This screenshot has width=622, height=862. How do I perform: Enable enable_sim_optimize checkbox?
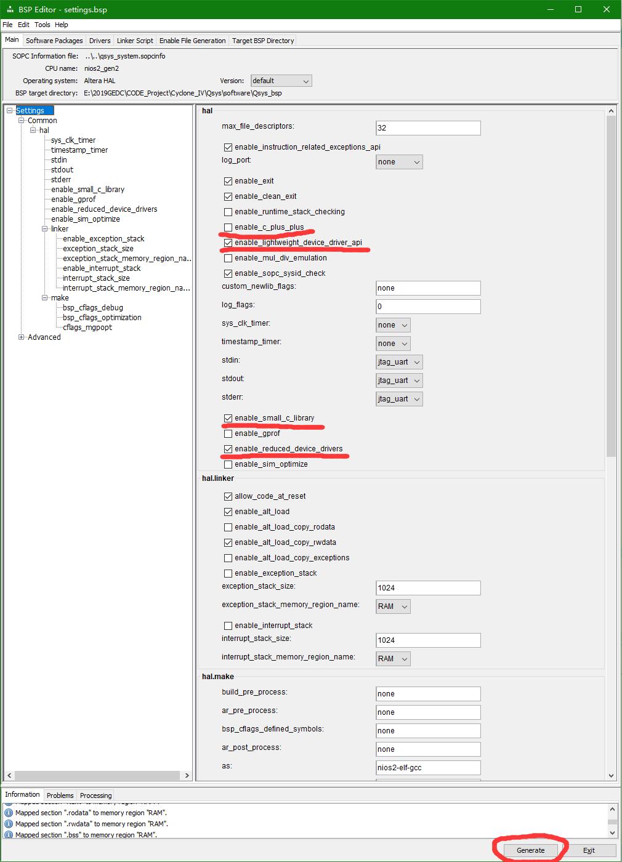point(228,464)
